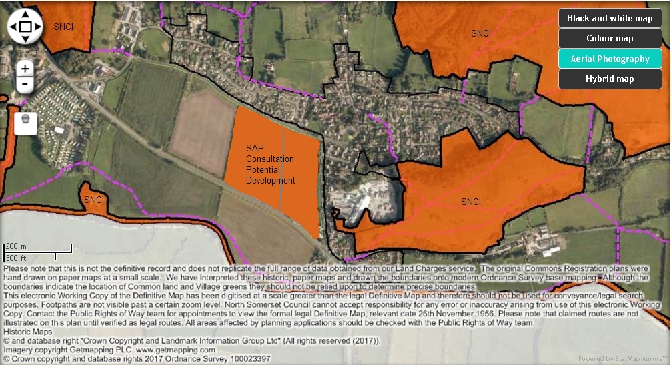The height and width of the screenshot is (365, 671).
Task: Click the grey pin button below the zoom control
Action: coord(25,122)
